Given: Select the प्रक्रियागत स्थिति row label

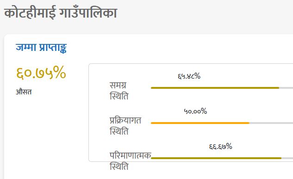Looking at the screenshot, I should point(125,126).
